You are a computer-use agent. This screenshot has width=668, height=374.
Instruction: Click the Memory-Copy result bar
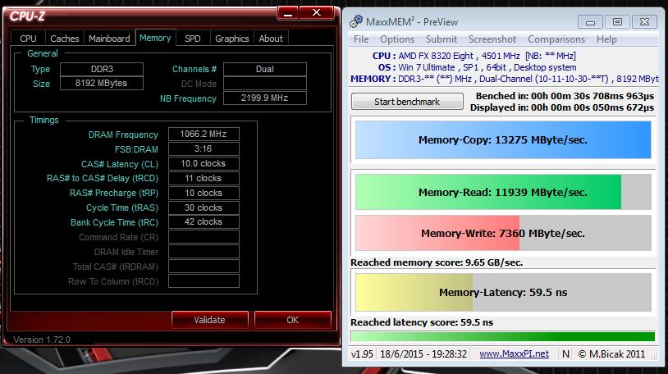click(503, 139)
